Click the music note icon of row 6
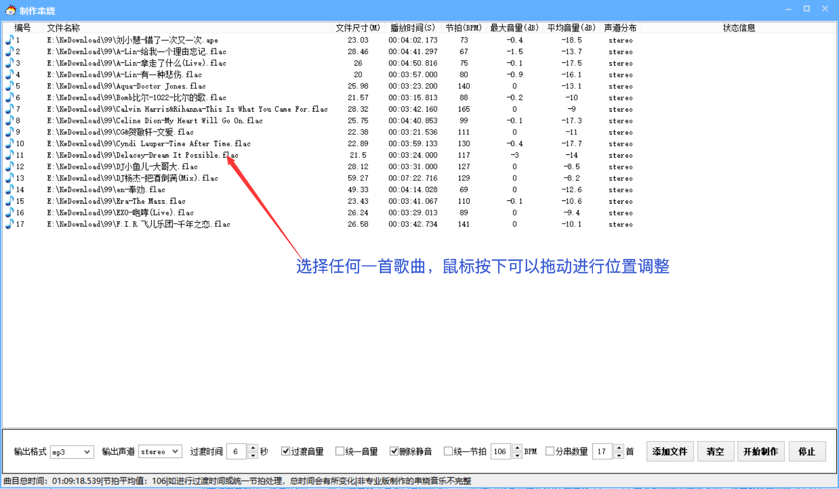This screenshot has width=839, height=489. click(x=9, y=97)
